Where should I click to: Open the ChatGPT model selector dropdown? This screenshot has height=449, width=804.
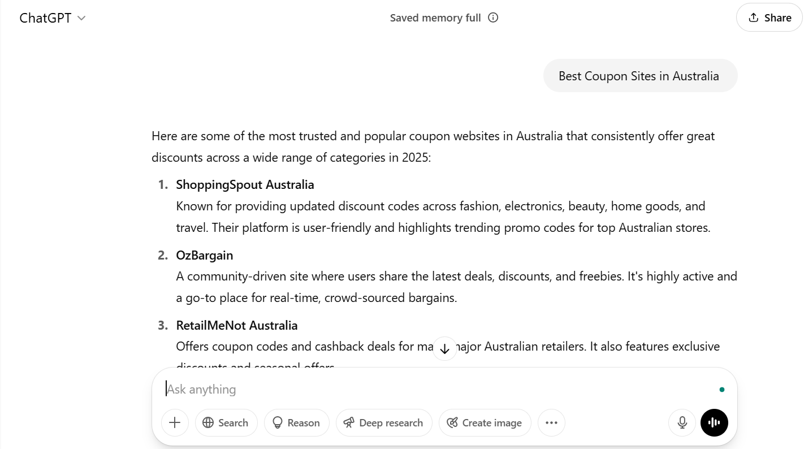pyautogui.click(x=52, y=18)
